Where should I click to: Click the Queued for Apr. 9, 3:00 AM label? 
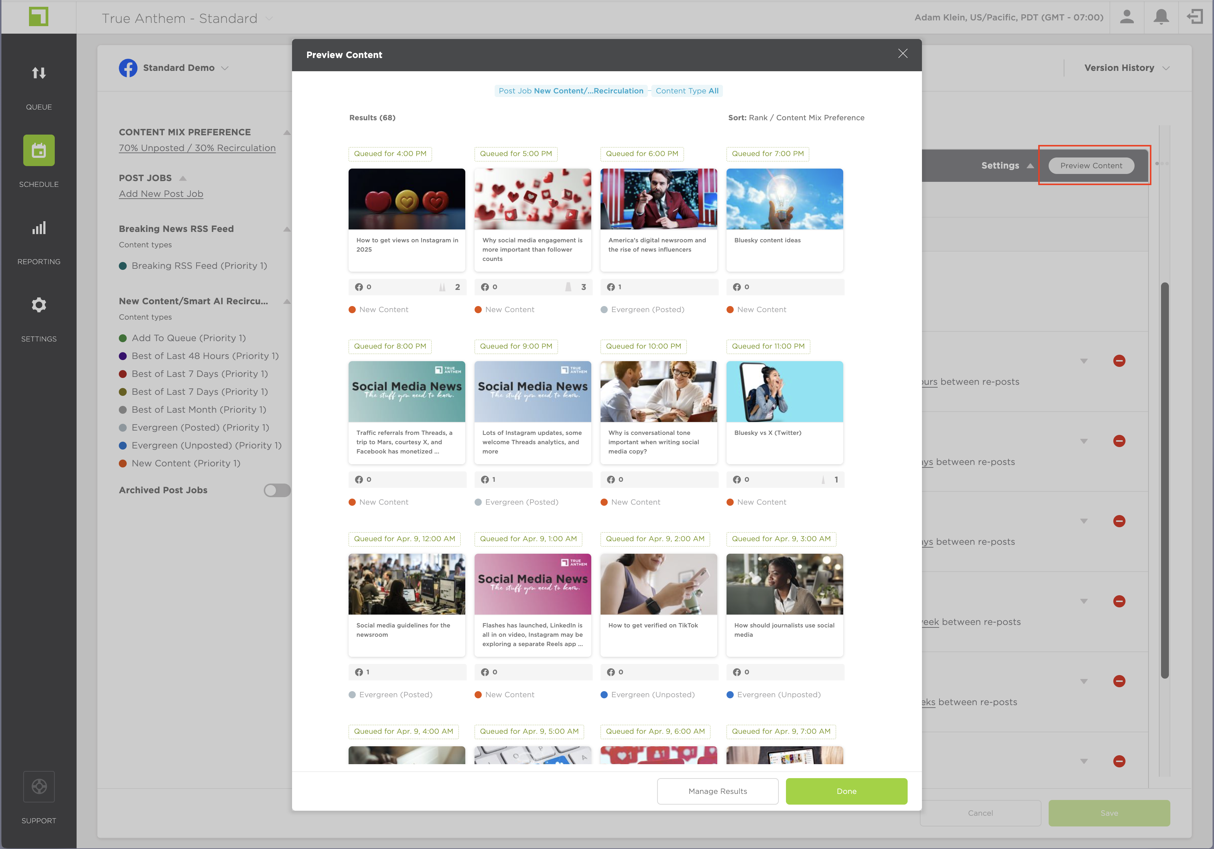781,539
